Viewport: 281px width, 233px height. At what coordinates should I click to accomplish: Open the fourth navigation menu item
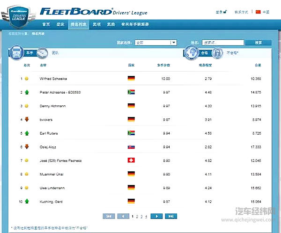point(97,24)
